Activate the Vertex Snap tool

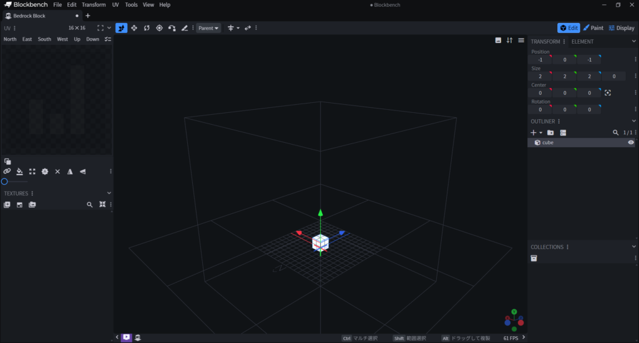point(172,28)
